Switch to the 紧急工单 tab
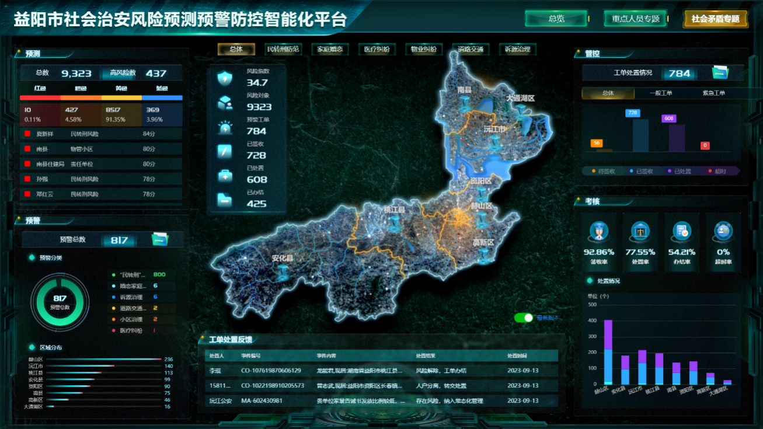The height and width of the screenshot is (429, 763). click(x=713, y=93)
